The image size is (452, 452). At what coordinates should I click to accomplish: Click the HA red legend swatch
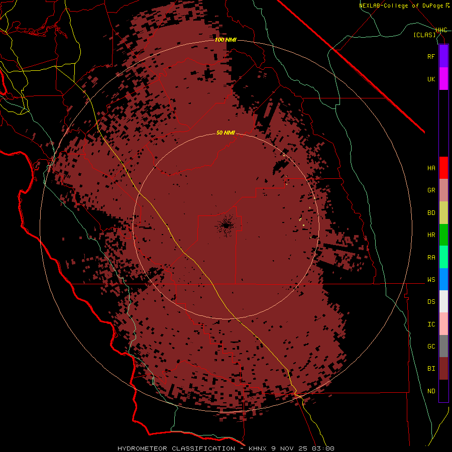click(443, 168)
